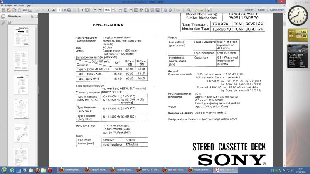Switch to read mode via expand icon
Screen dimensions: 310x174
[x=209, y=10]
